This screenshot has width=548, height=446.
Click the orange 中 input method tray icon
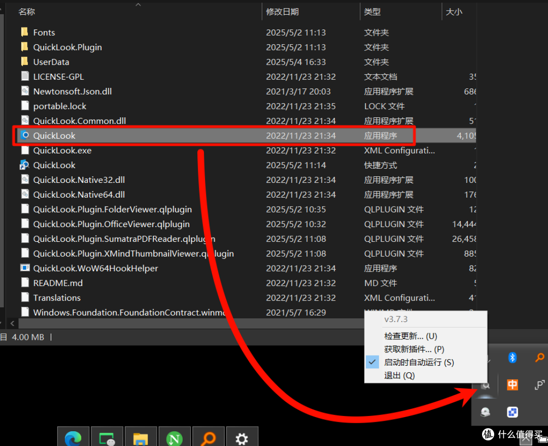pyautogui.click(x=512, y=385)
